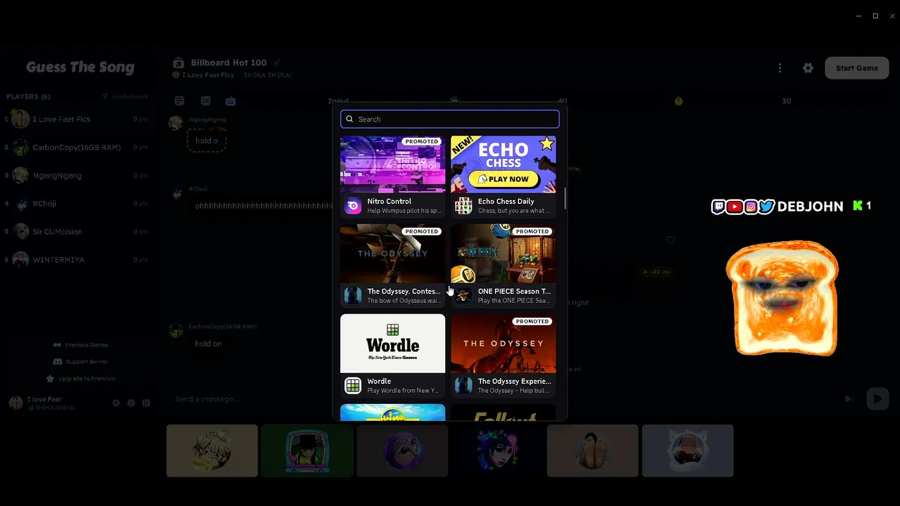The image size is (900, 506).
Task: Open The Odyssey Contest promoted banner
Action: [x=392, y=254]
